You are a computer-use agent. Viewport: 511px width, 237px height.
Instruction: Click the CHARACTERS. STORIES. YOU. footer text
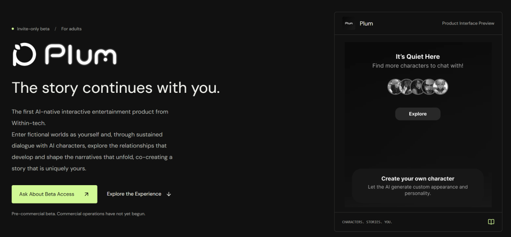click(x=367, y=222)
